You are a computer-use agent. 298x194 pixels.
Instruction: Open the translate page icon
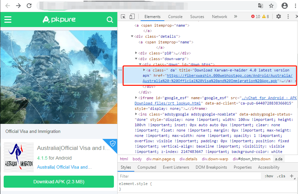(x=260, y=6)
